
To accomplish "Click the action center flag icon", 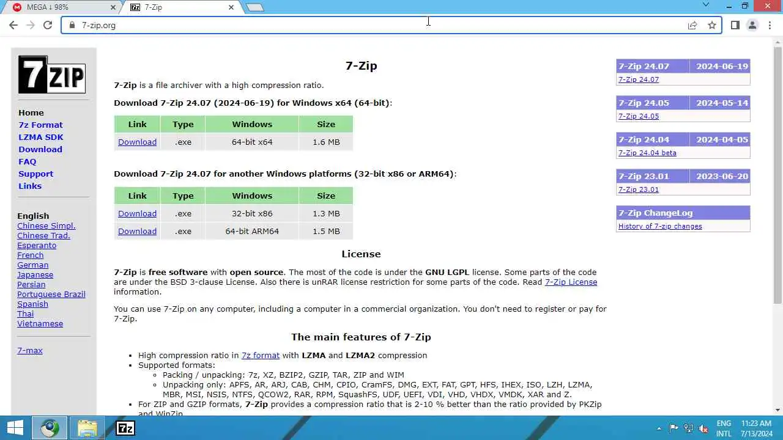I will [674, 428].
